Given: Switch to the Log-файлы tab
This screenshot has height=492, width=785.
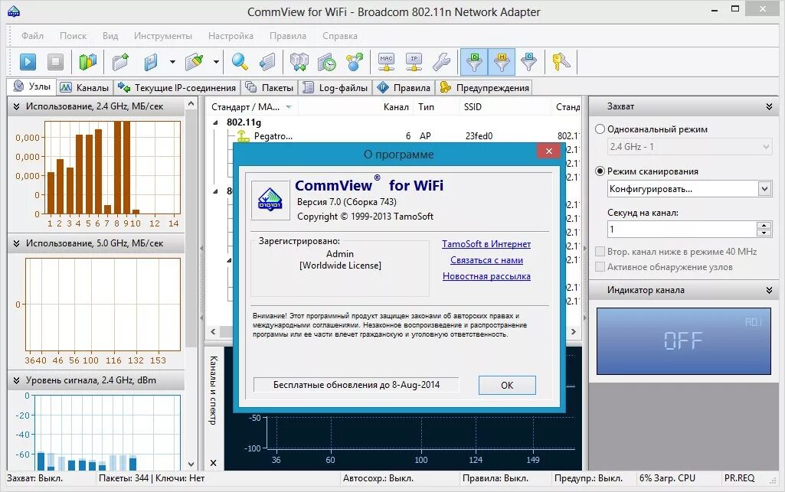Looking at the screenshot, I should (x=336, y=87).
